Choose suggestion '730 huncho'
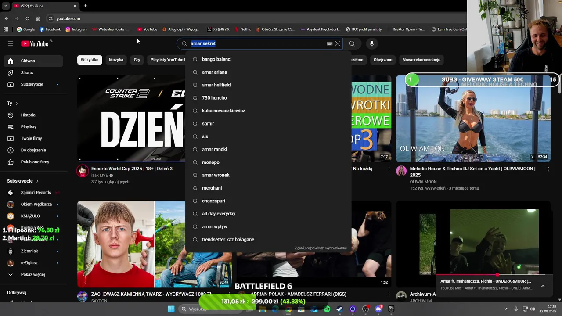Viewport: 562px width, 316px height. [x=268, y=98]
